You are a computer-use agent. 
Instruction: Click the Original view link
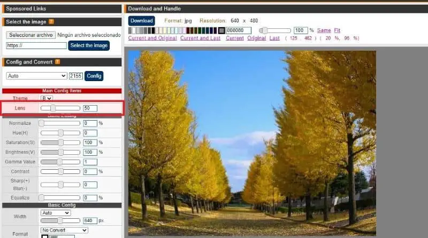click(257, 38)
